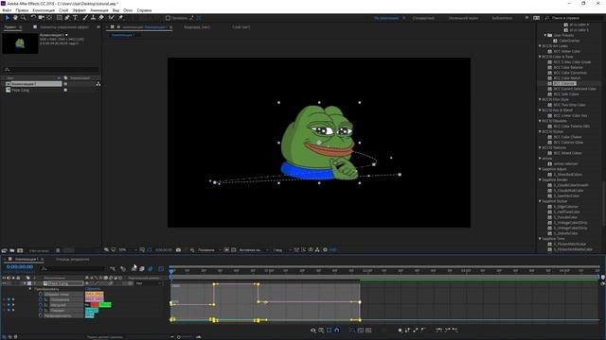Viewport: 606px width, 340px height.
Task: Switch to the Render Queue tab
Action: tap(73, 259)
